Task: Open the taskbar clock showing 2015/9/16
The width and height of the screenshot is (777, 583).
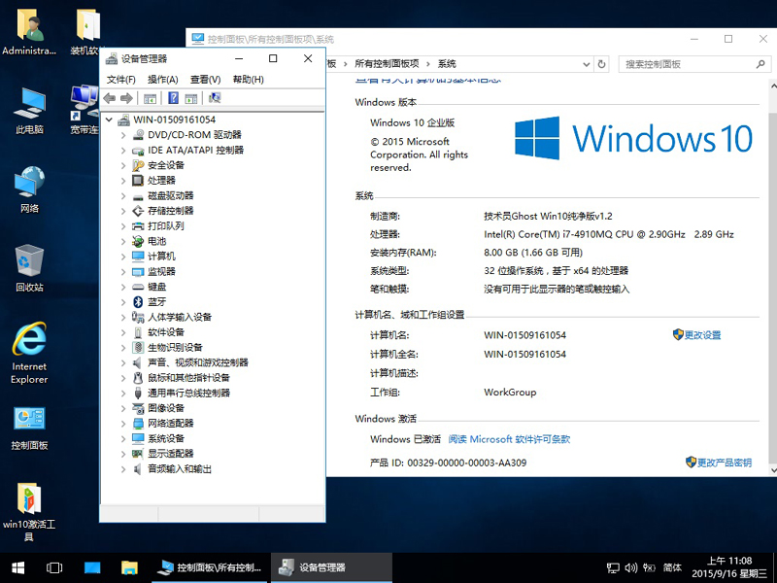Action: pos(729,567)
